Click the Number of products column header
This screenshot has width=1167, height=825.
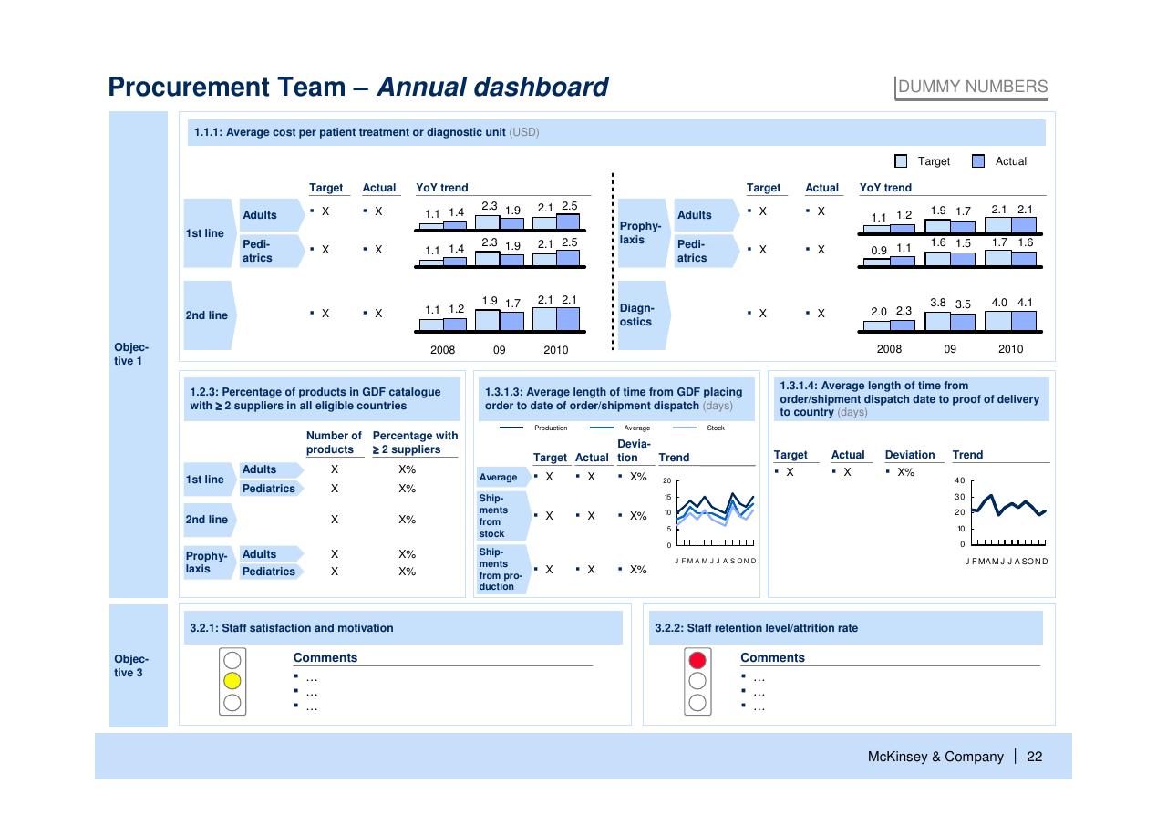click(334, 442)
